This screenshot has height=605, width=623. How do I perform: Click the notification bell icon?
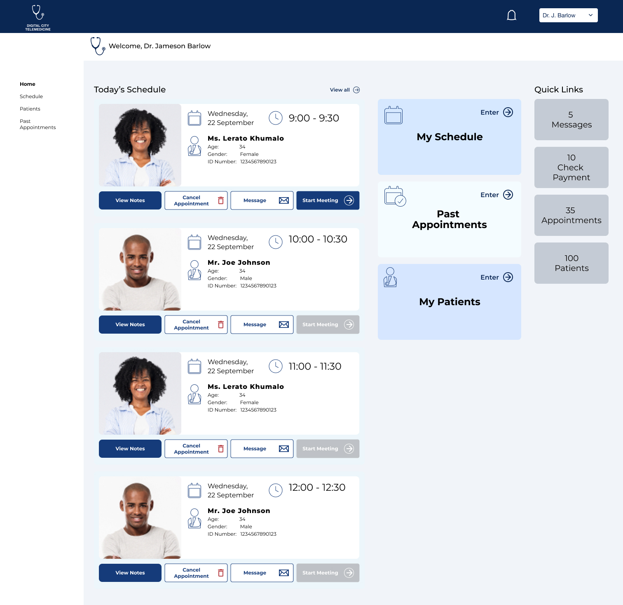coord(511,16)
